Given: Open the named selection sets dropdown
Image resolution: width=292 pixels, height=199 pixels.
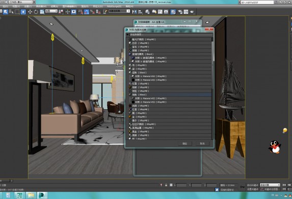Looking at the screenshot, I should pyautogui.click(x=119, y=11).
